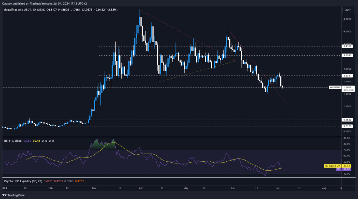The height and width of the screenshot is (199, 358).
Task: Click the high price H1.8602 in header
Action: click(64, 10)
